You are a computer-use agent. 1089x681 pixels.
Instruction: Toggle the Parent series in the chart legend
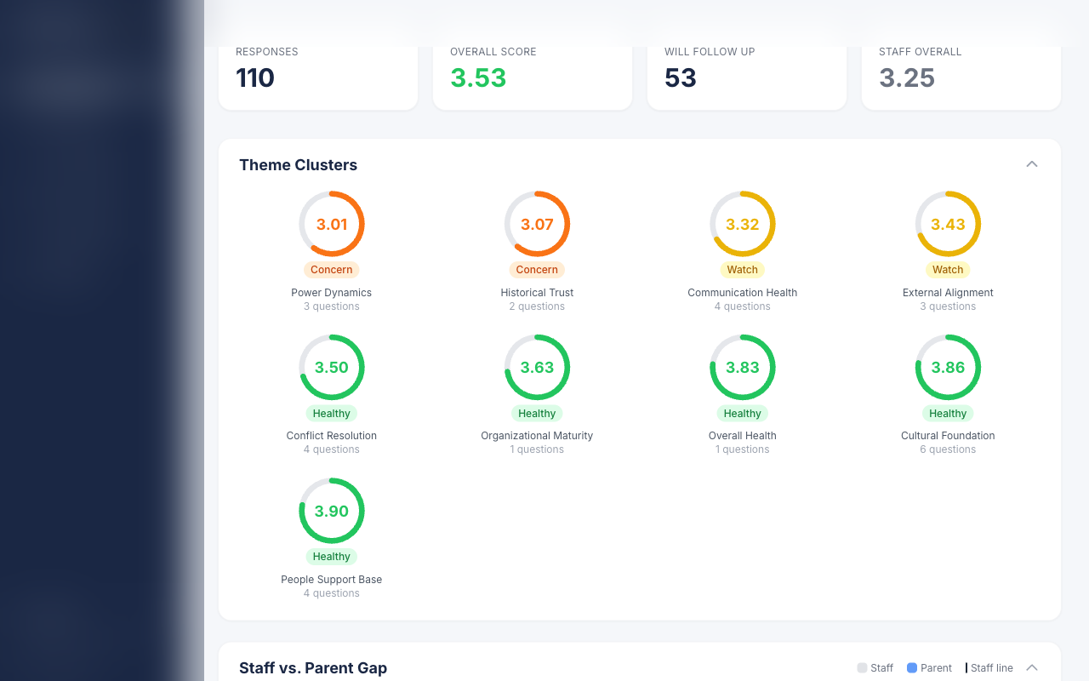pos(929,667)
